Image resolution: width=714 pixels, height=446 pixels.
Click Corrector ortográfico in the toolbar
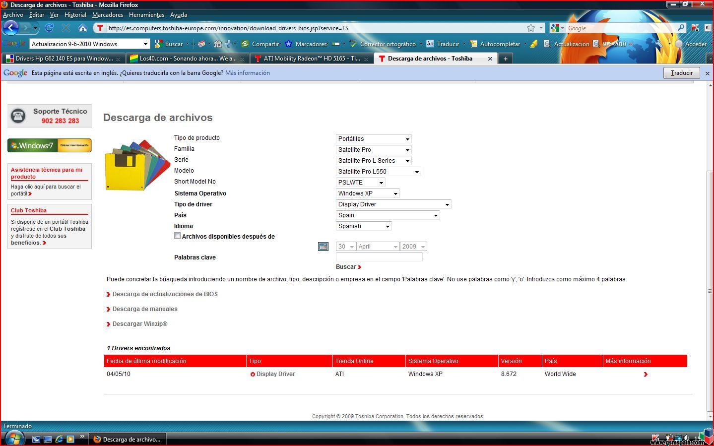[x=383, y=44]
